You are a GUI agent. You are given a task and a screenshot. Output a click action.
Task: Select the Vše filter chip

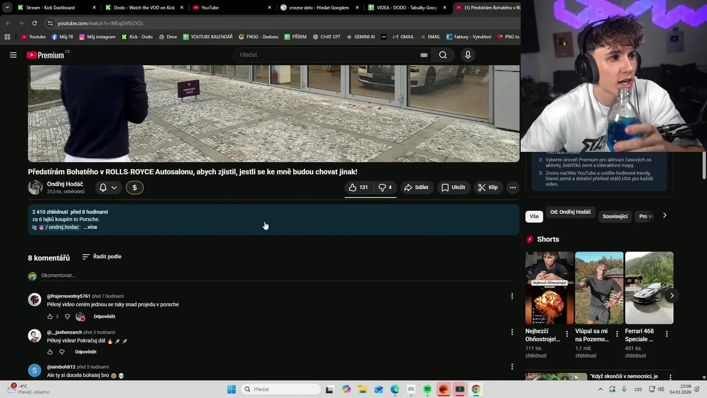[x=534, y=216]
